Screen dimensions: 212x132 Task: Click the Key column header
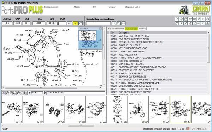coord(113,33)
